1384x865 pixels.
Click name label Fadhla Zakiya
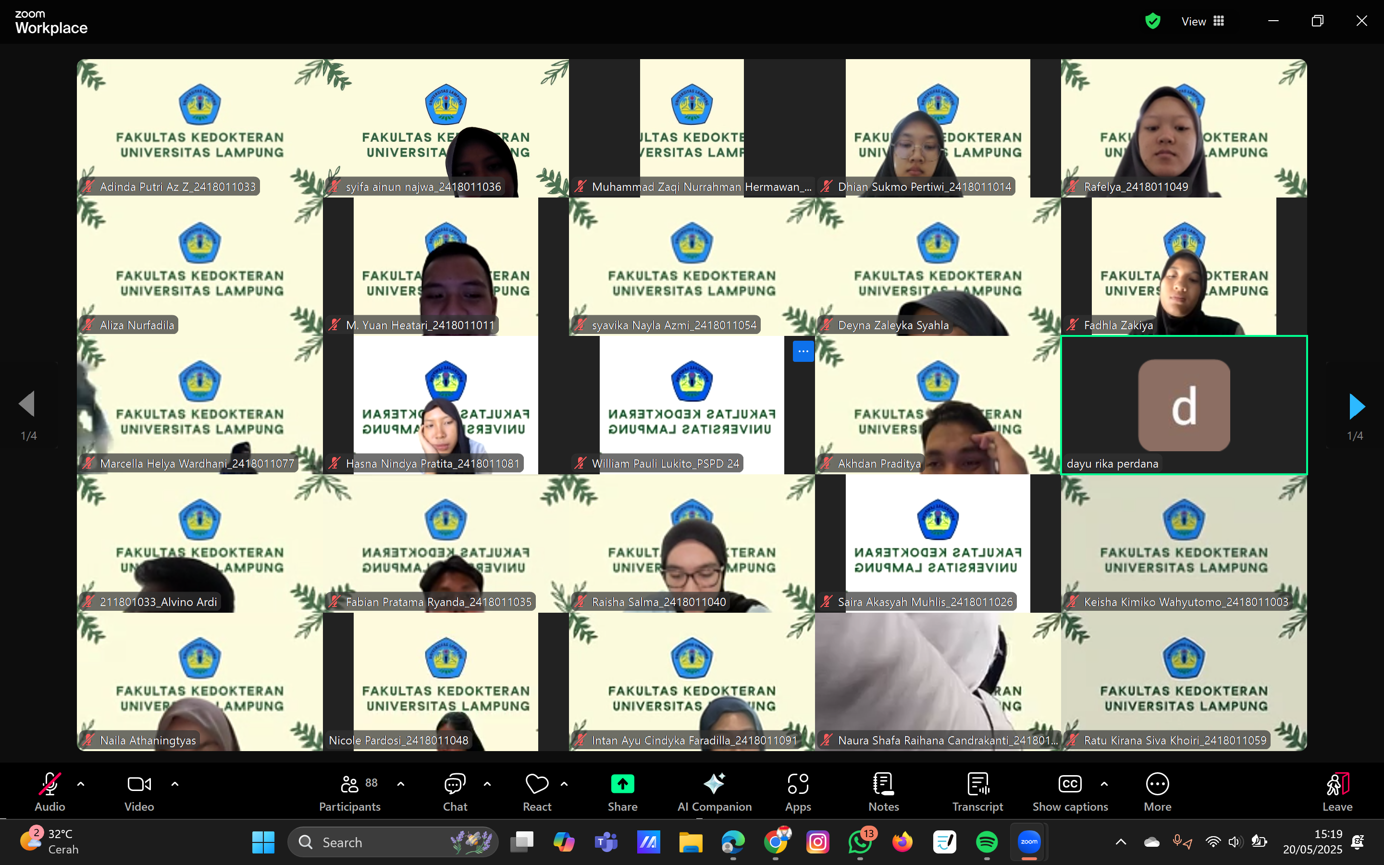(x=1118, y=325)
